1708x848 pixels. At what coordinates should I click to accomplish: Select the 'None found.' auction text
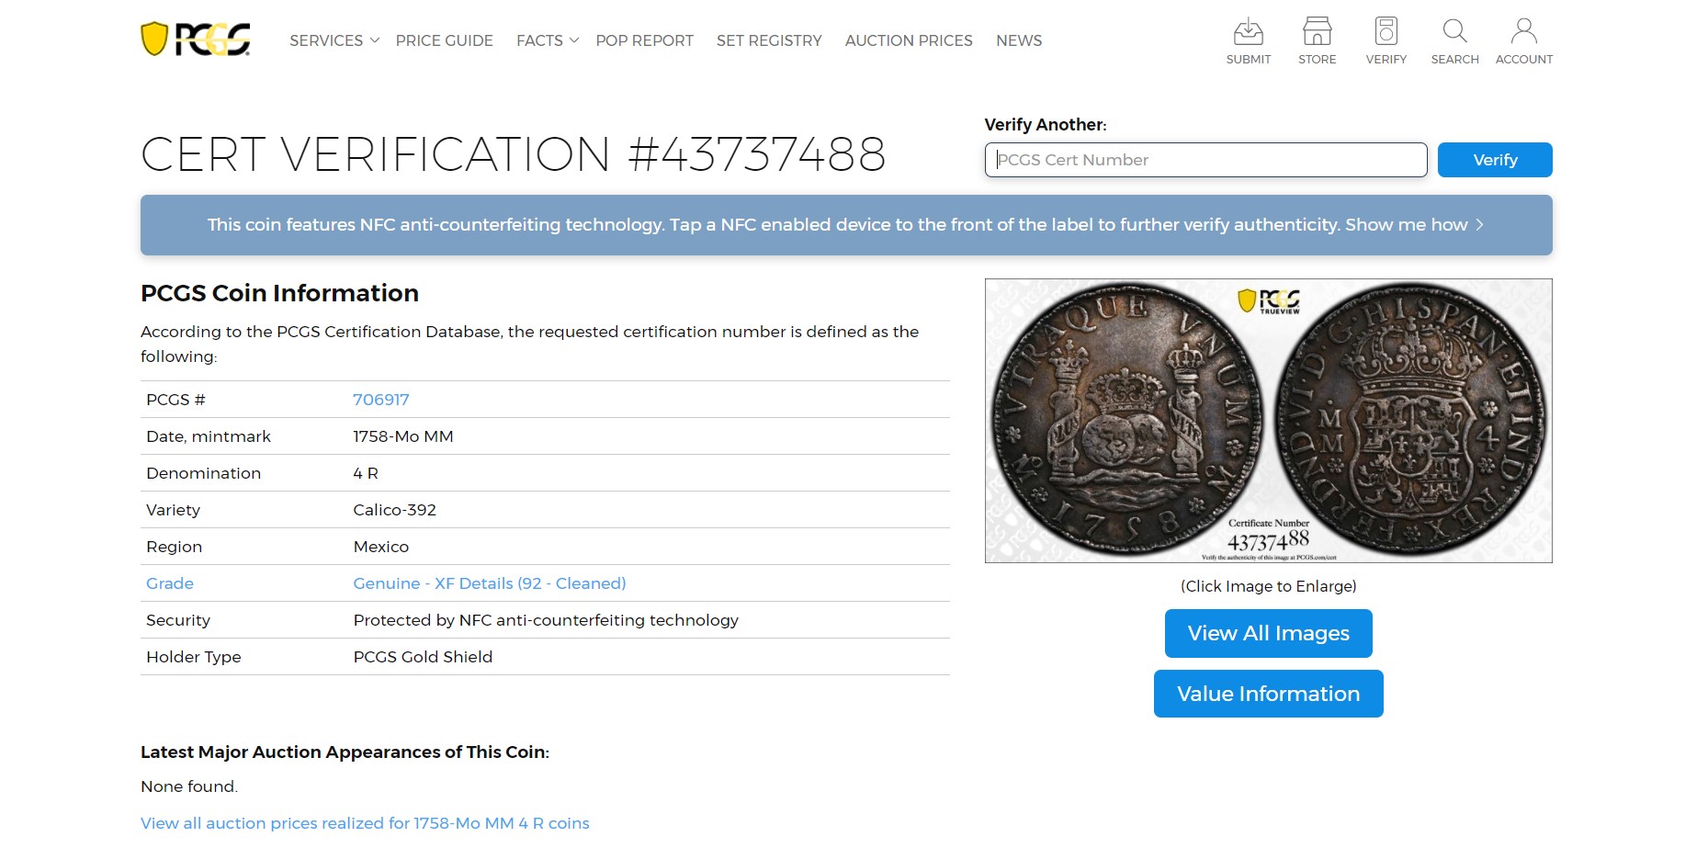pos(188,786)
